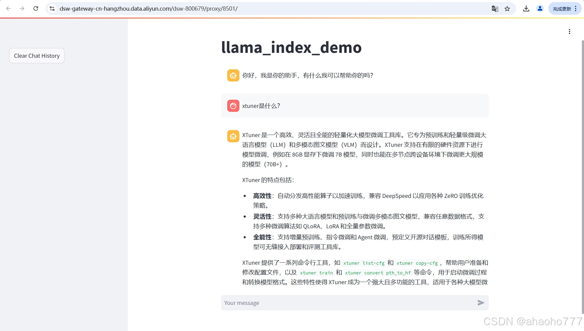Open site information icon in address bar
Screen dimensions: 584x331
(52, 9)
